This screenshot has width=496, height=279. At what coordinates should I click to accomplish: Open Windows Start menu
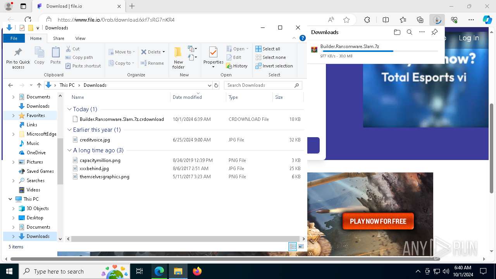(x=9, y=271)
